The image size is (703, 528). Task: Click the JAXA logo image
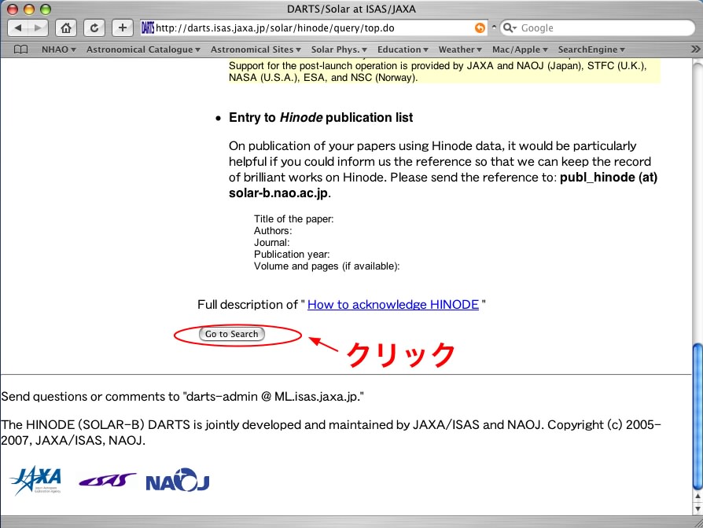[36, 479]
